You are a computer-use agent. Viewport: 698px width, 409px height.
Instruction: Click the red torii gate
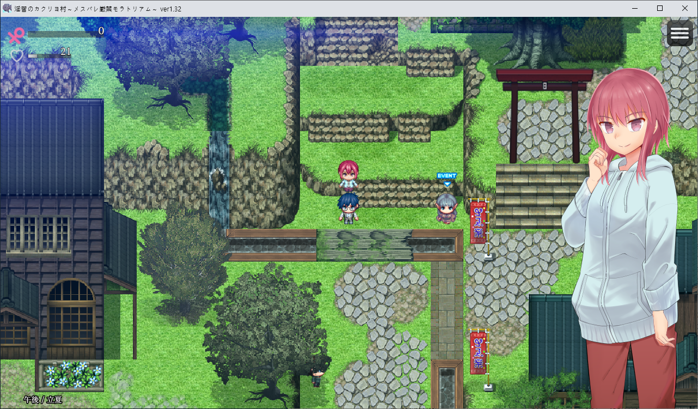click(x=544, y=115)
